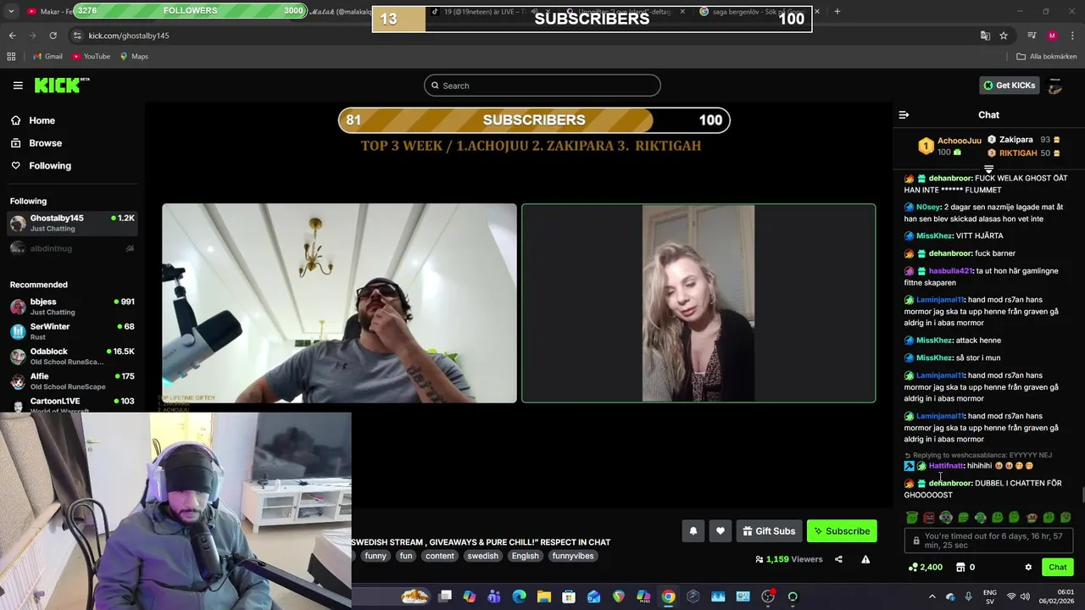Open the Chrome tab search dropdown
The height and width of the screenshot is (610, 1085).
(12, 12)
